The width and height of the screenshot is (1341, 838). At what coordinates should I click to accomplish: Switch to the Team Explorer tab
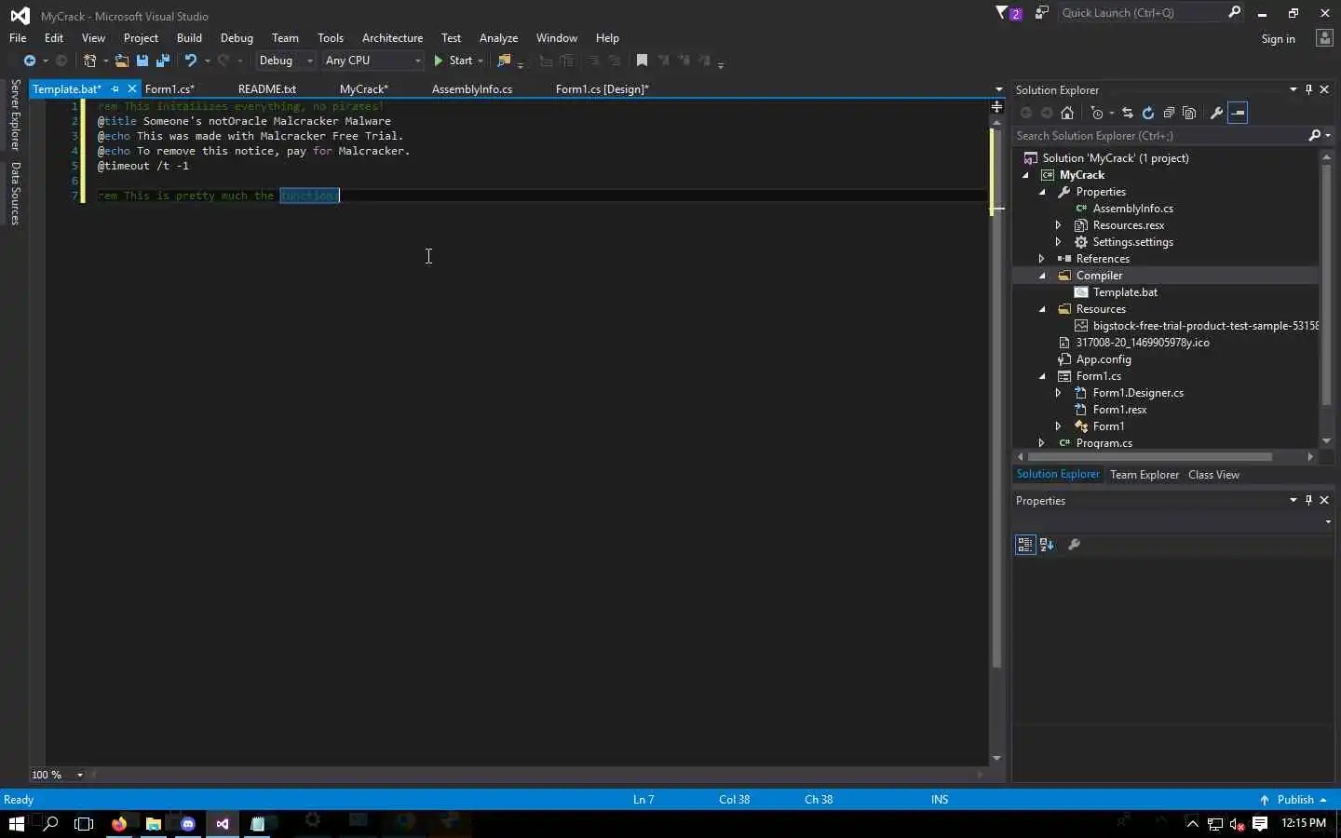click(x=1145, y=475)
